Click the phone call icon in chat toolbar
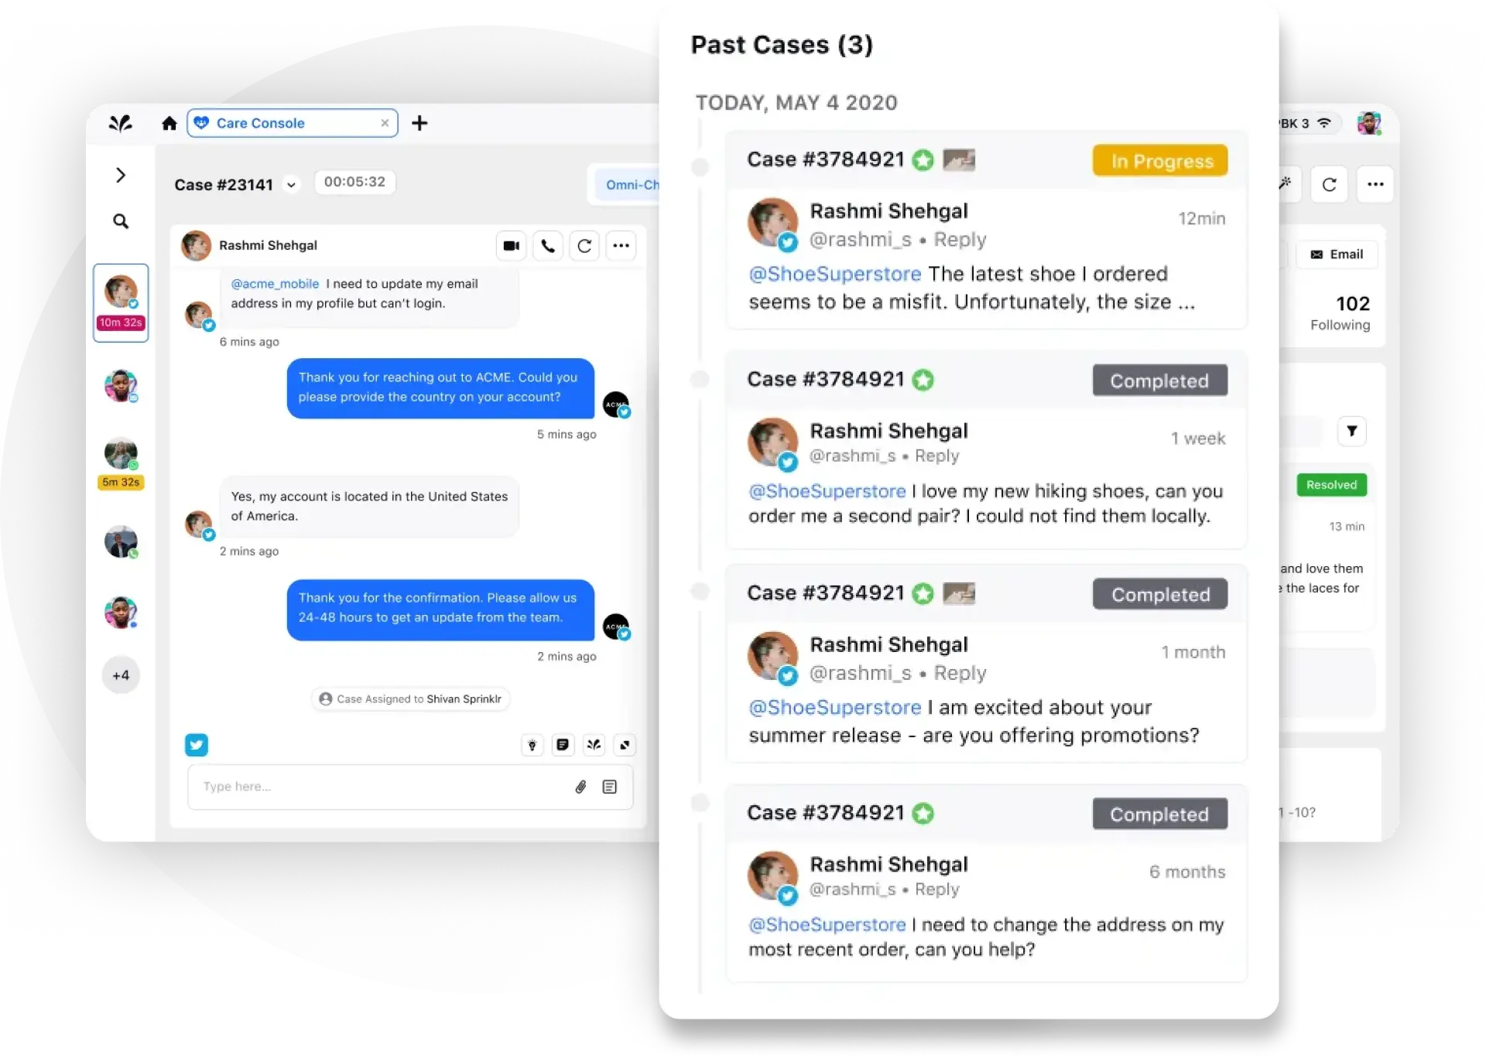The width and height of the screenshot is (1486, 1062). tap(547, 245)
